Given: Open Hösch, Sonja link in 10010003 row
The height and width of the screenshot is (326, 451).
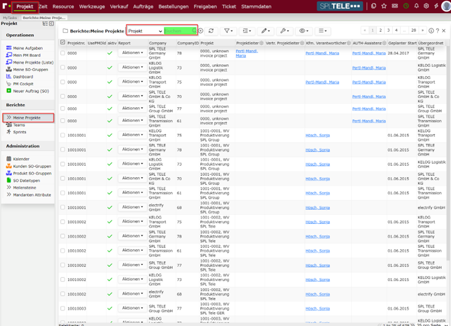Looking at the screenshot, I should coord(318,309).
